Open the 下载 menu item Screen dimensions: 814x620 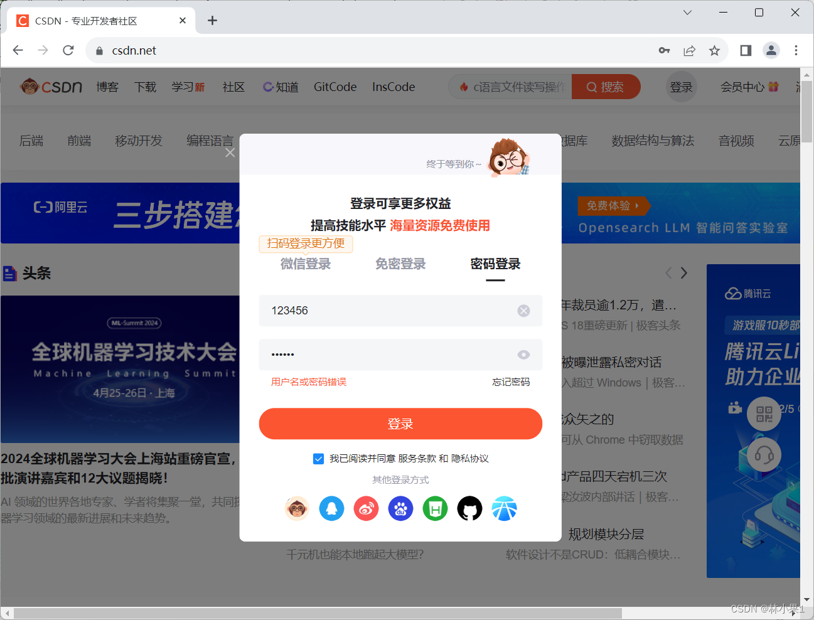pyautogui.click(x=145, y=87)
